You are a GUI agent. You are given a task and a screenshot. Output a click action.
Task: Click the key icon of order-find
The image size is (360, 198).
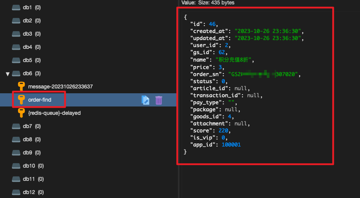point(21,100)
